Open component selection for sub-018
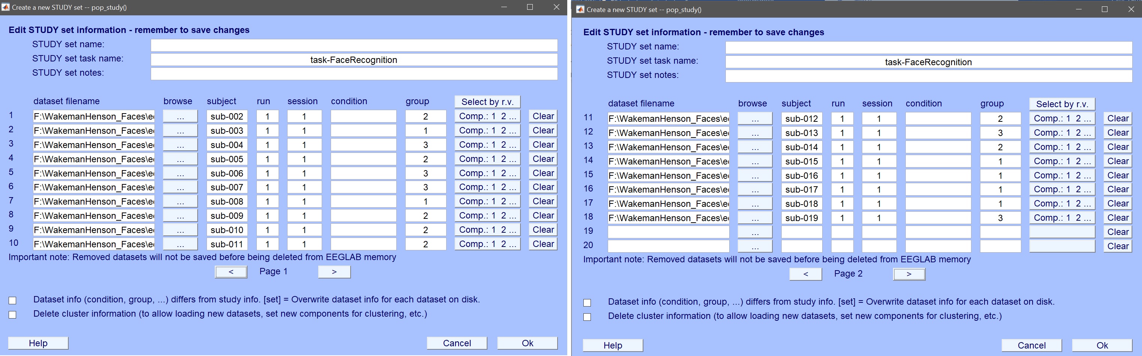The height and width of the screenshot is (356, 1142). point(1062,203)
